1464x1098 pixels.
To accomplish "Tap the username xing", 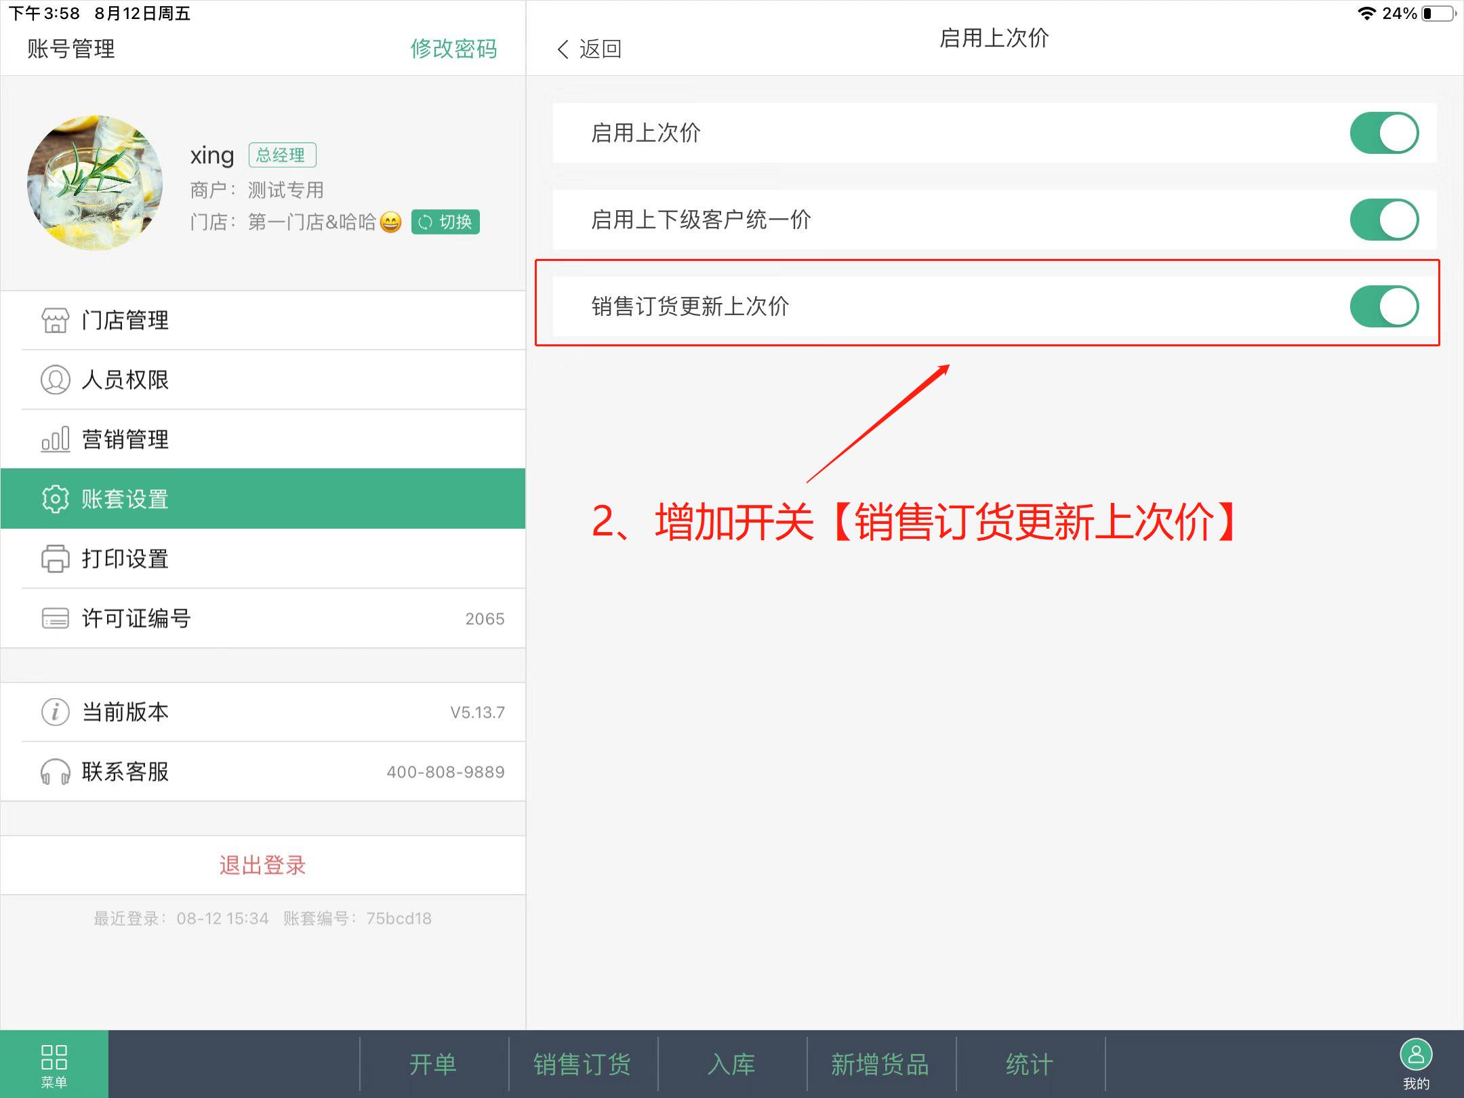I will click(x=212, y=156).
